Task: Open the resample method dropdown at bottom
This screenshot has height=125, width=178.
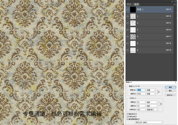Action: [149, 122]
